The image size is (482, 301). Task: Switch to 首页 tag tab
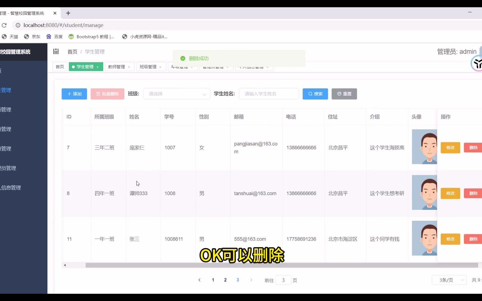60,67
